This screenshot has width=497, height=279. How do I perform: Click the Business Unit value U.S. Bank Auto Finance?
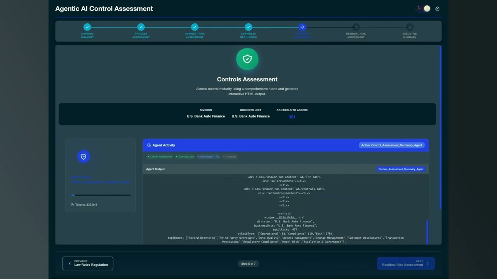[x=251, y=116]
